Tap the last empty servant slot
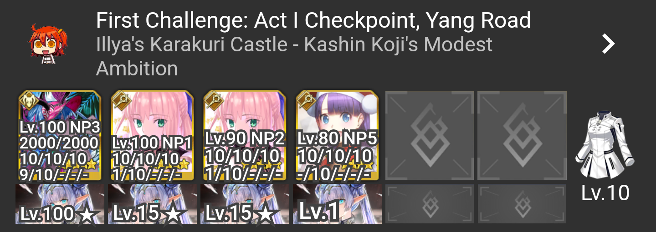 click(522, 136)
